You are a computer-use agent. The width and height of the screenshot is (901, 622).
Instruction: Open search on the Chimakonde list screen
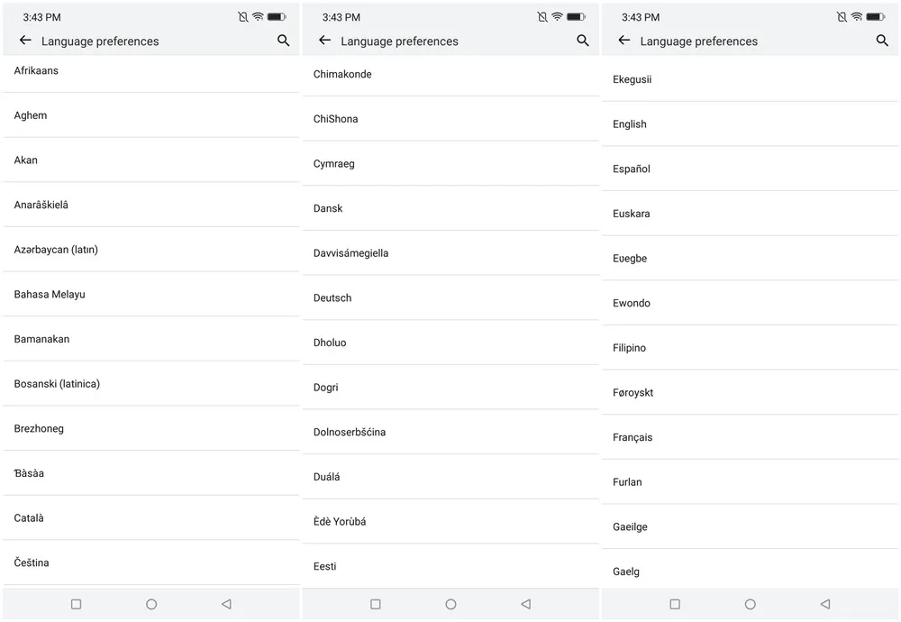pos(583,41)
